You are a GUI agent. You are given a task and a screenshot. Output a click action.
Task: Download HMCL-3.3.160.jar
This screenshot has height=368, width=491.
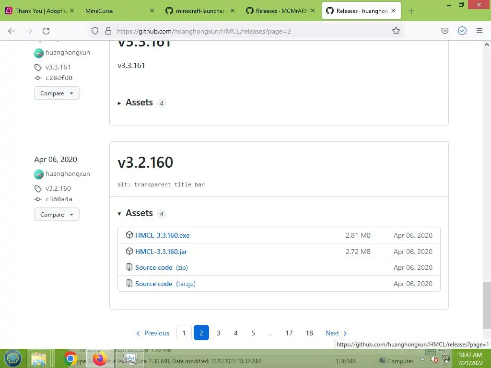click(161, 252)
